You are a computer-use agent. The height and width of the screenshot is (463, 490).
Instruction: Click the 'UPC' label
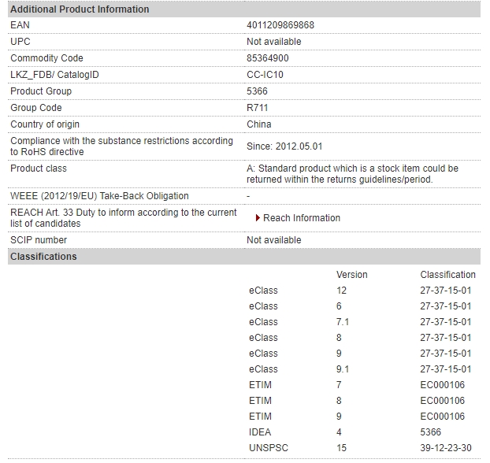[x=20, y=42]
